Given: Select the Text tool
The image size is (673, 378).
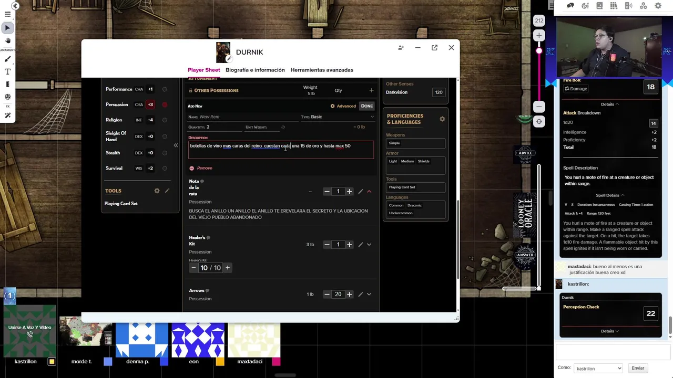Looking at the screenshot, I should pos(7,71).
